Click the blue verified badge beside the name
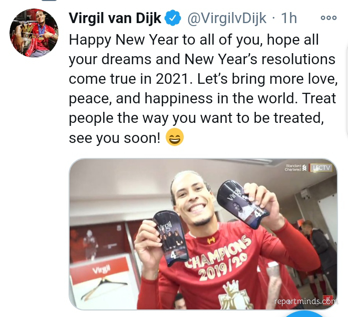Image resolution: width=348 pixels, height=317 pixels. (x=173, y=18)
